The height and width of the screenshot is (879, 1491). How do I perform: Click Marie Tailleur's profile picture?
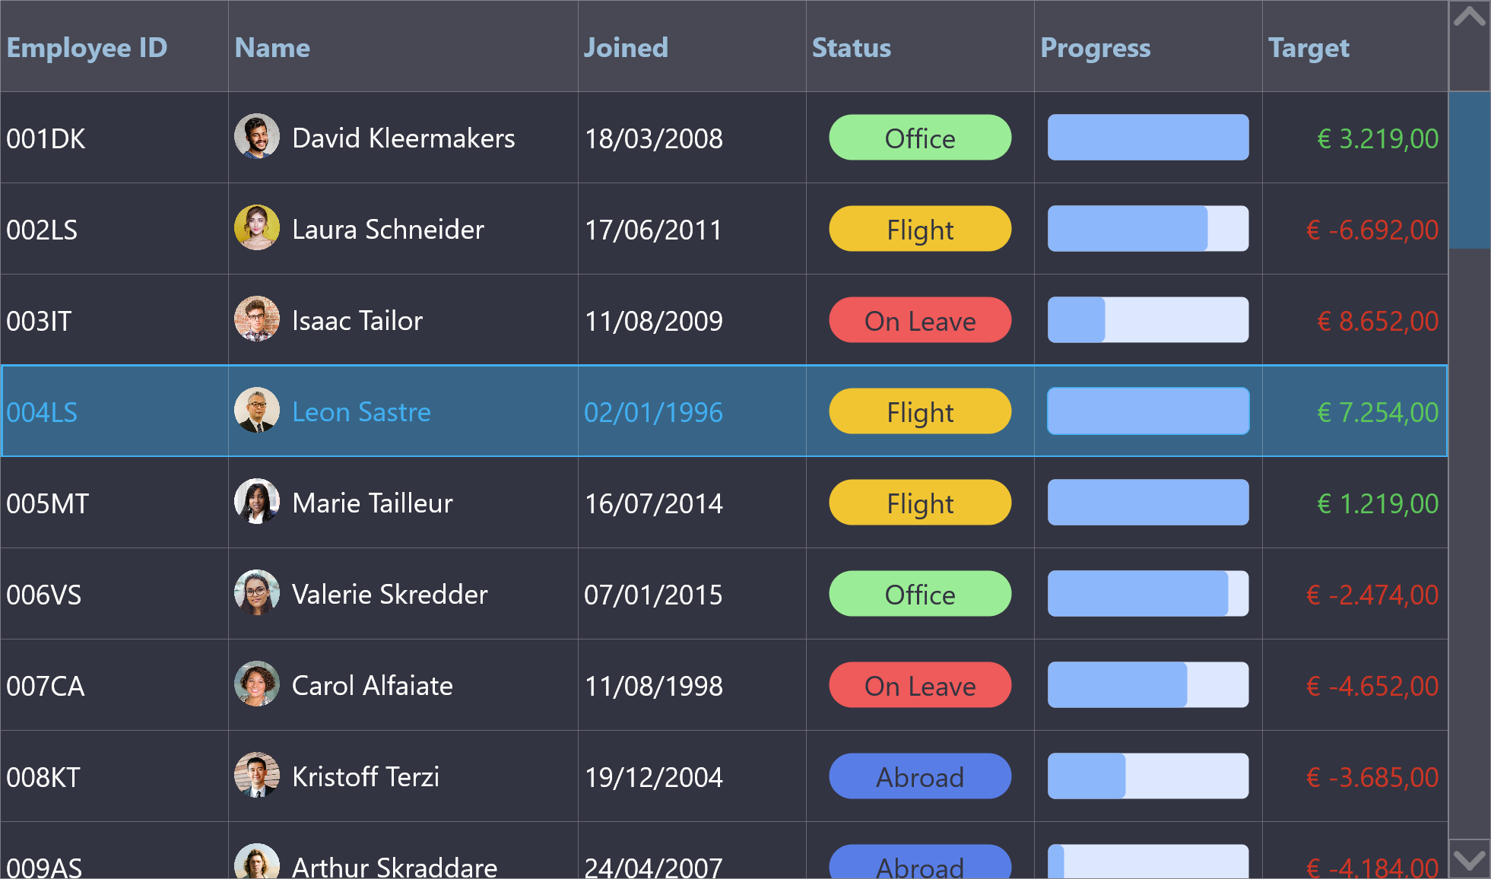click(x=257, y=502)
